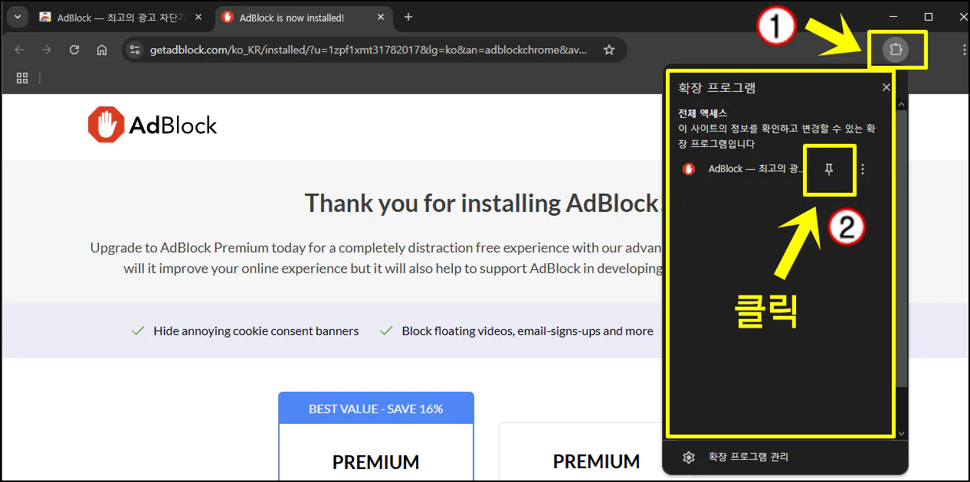The width and height of the screenshot is (970, 482).
Task: Click the 확장 프로그램 popup title
Action: (x=717, y=88)
